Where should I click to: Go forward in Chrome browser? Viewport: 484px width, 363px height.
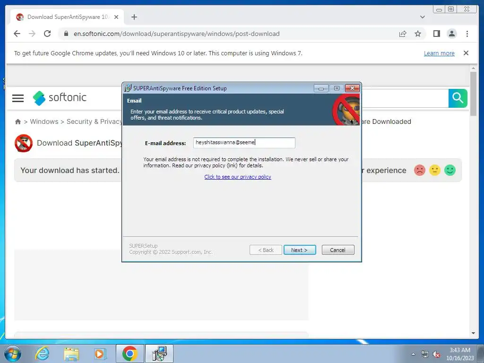pos(32,34)
